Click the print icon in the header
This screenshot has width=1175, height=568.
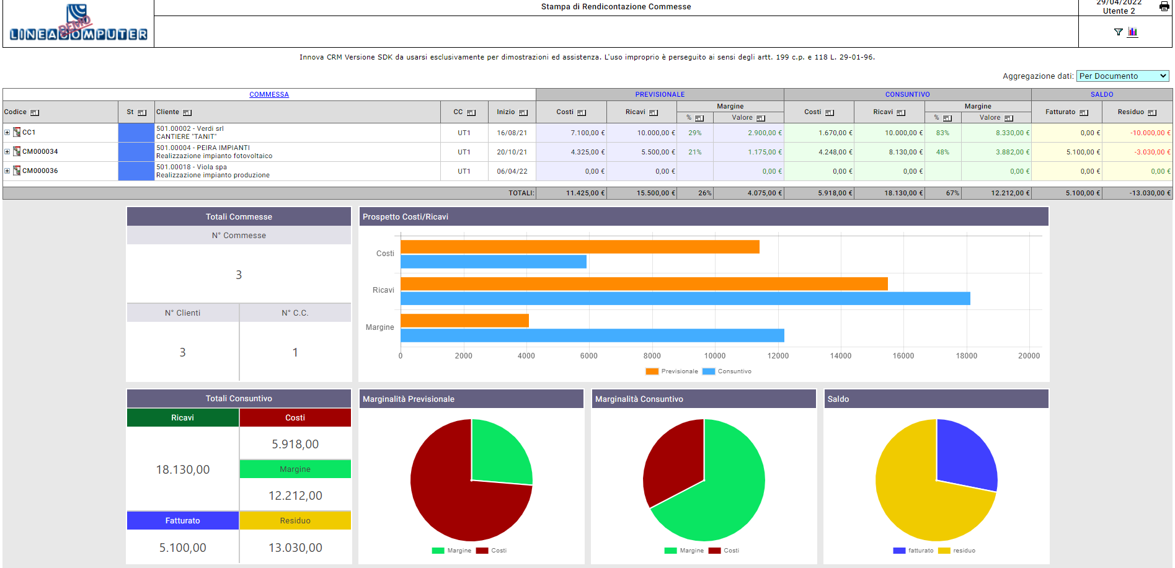pos(1164,6)
